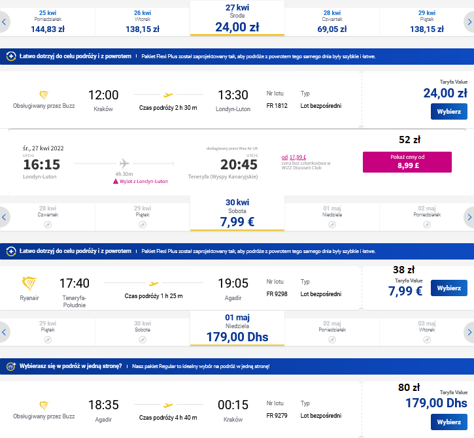Click previous dates arrow in top date carousel
Viewport: 474px width, 438px height.
click(x=4, y=22)
